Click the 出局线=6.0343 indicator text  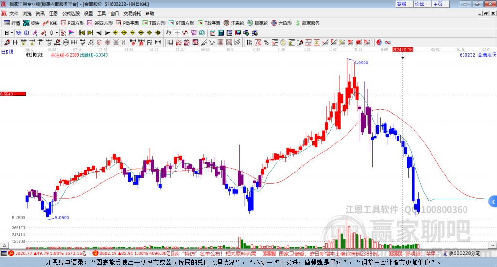[94, 55]
